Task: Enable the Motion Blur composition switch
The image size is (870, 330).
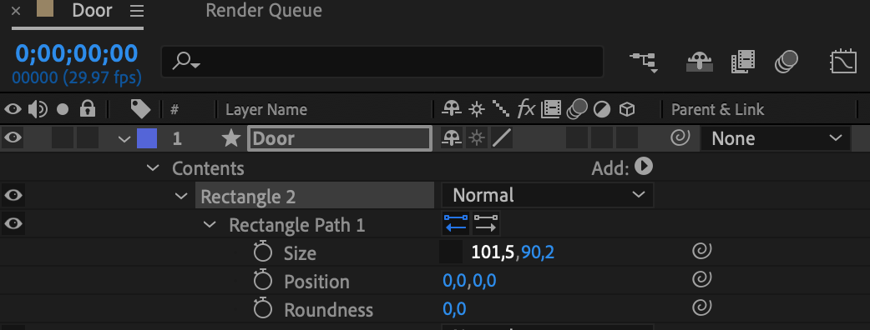Action: pos(787,62)
